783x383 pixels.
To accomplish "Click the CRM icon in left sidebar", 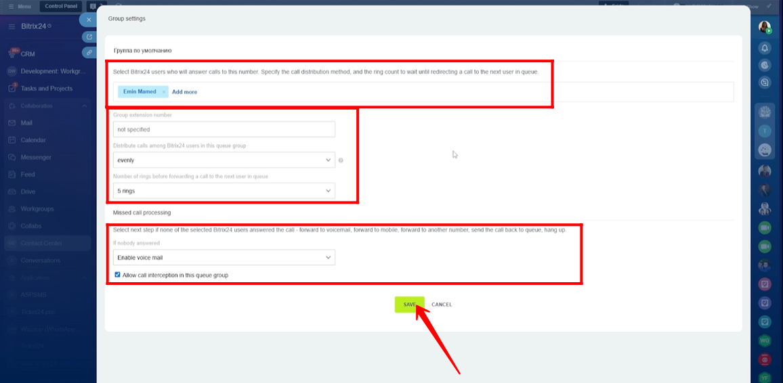I will (x=12, y=53).
